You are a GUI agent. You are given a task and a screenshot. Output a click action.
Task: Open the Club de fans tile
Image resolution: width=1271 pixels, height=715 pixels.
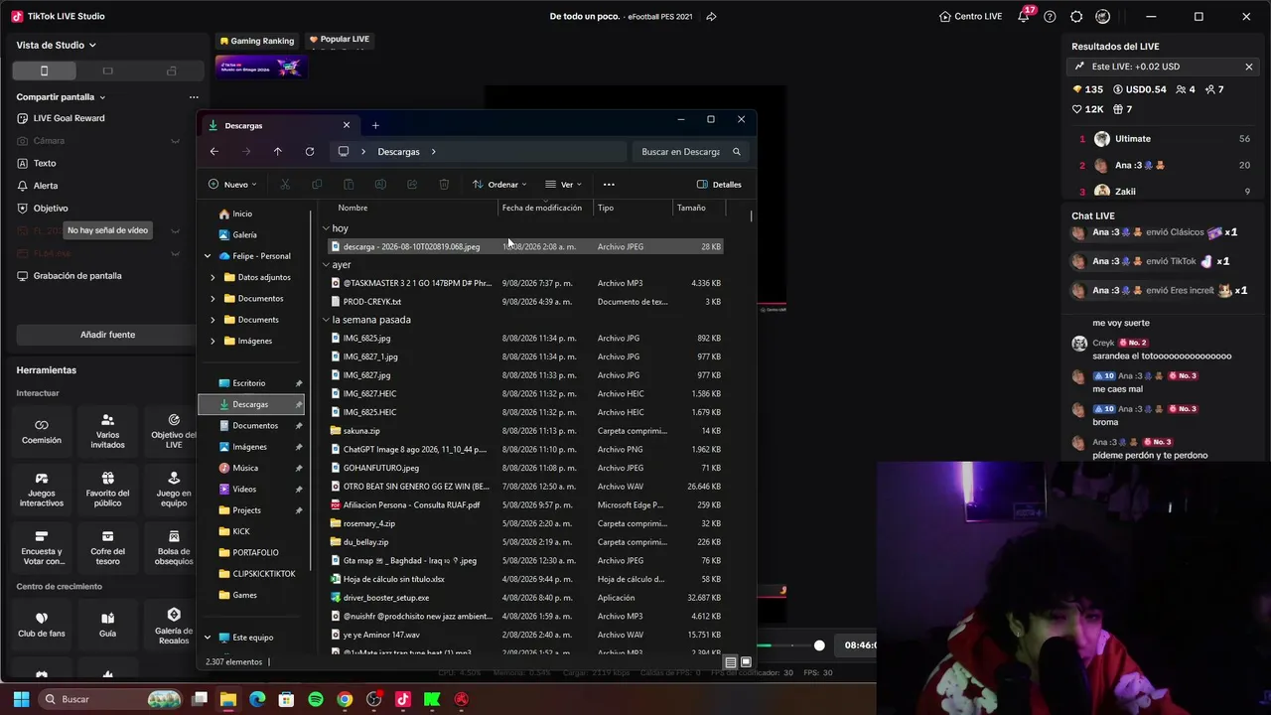pos(42,625)
